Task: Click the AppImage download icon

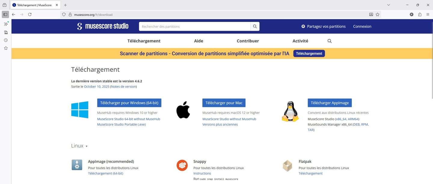Action: click(x=77, y=165)
